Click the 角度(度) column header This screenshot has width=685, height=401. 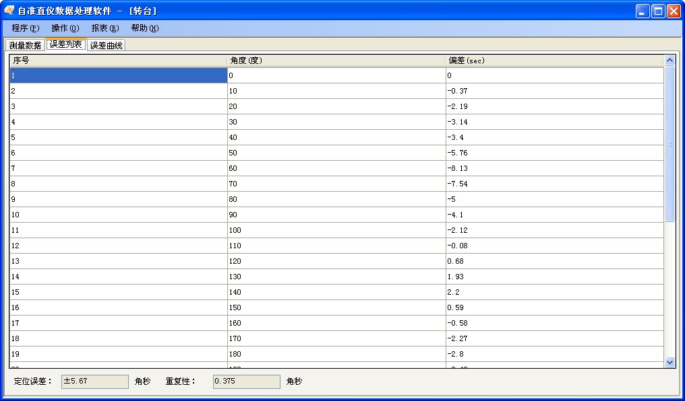336,61
